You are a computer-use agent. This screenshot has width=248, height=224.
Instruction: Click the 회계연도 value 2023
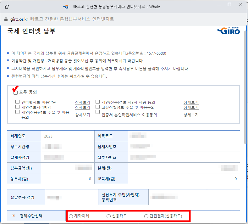tap(48, 136)
